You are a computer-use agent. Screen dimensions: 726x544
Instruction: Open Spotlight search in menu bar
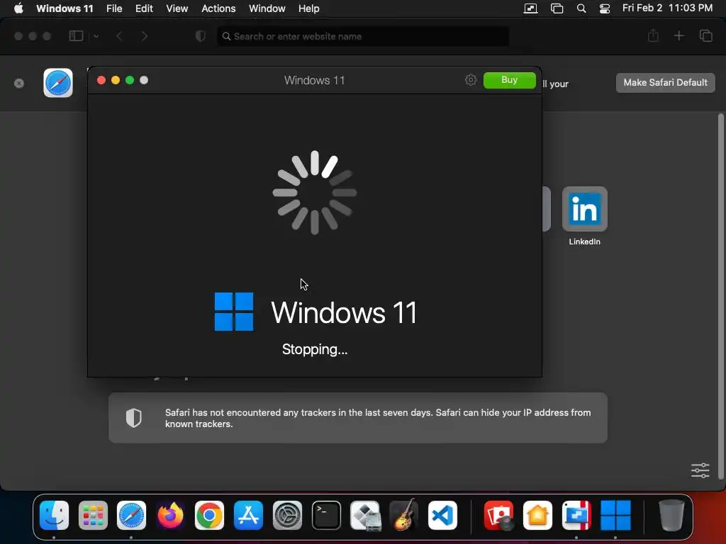[581, 8]
